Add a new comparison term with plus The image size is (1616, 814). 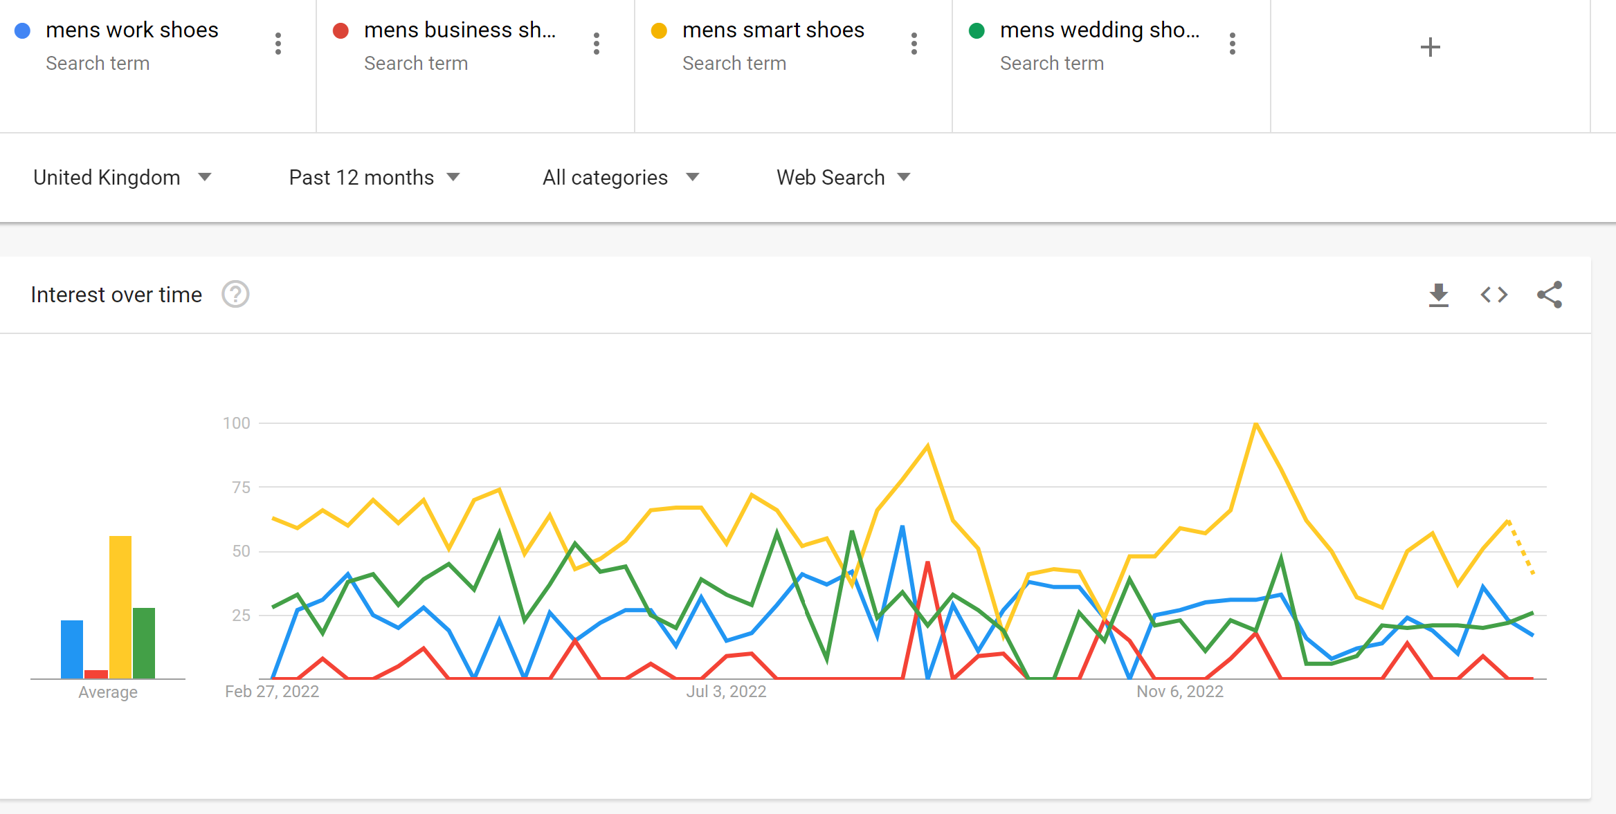[1430, 47]
